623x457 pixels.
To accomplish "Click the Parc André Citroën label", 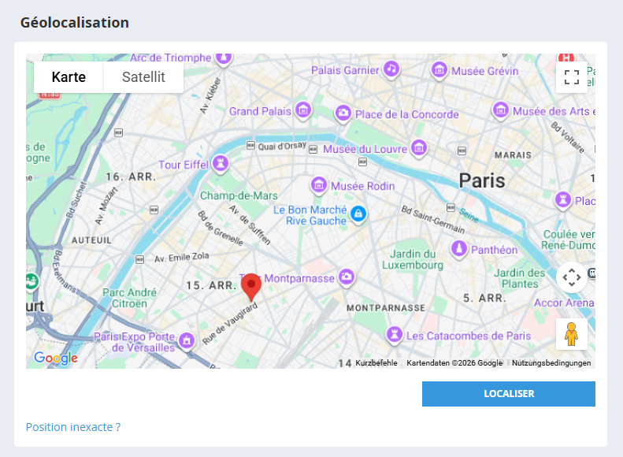I will coord(129,298).
